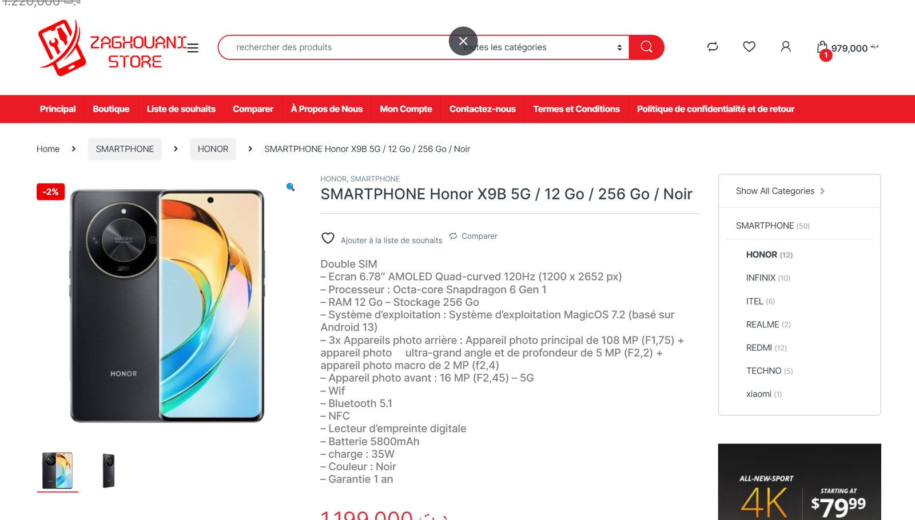The width and height of the screenshot is (915, 520).
Task: Open the hamburger menu beside logo
Action: [x=193, y=48]
